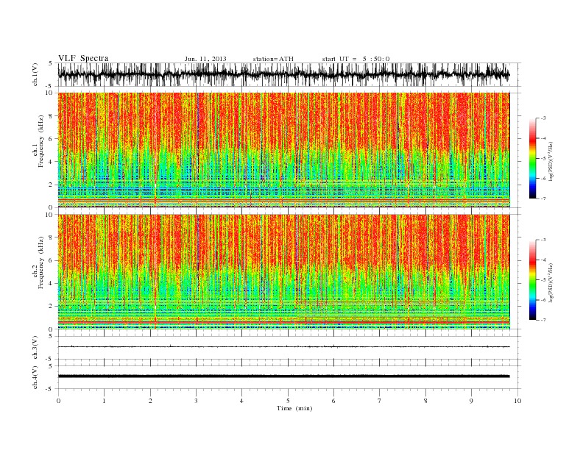Click the time axis tick label '7'
Viewport: 583px width, 450px height.
point(380,401)
